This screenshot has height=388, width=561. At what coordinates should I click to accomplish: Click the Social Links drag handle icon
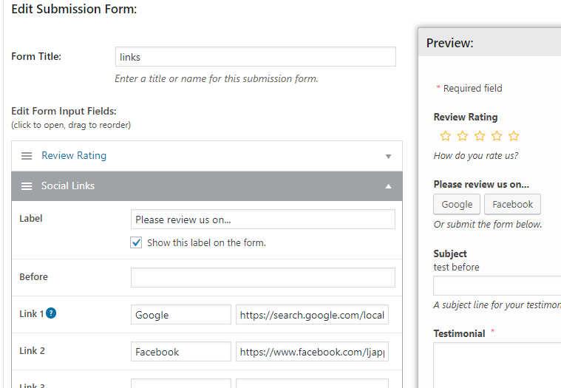tap(27, 186)
